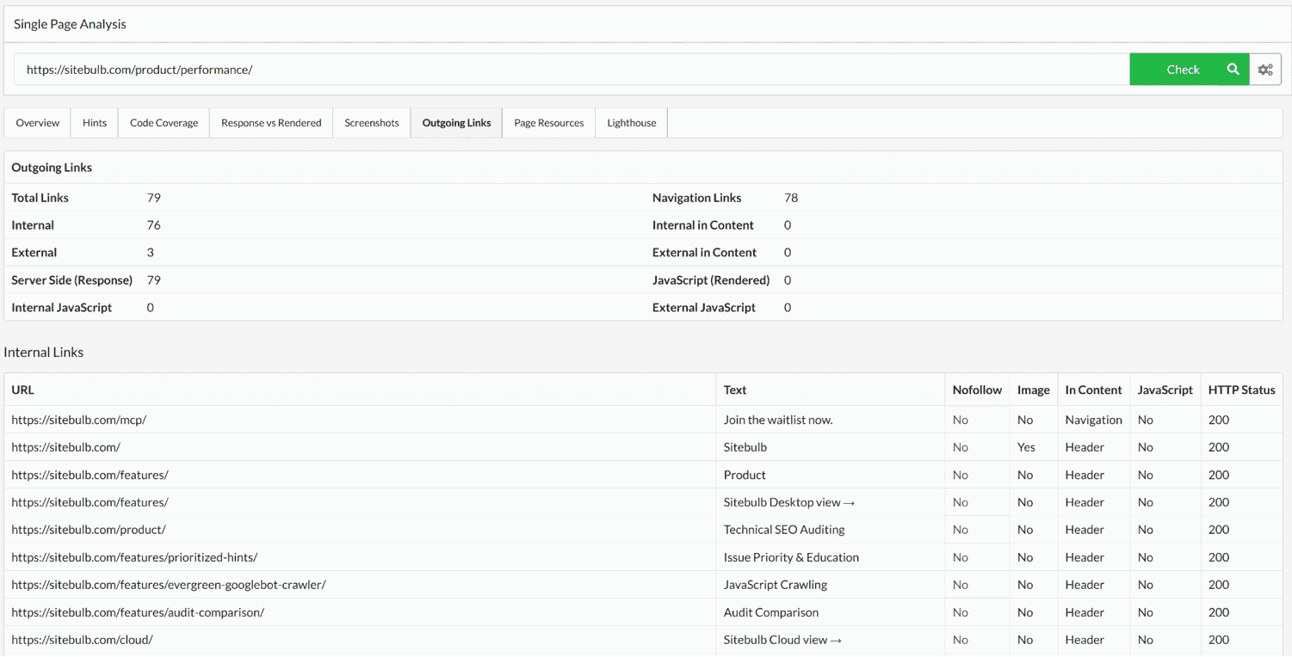
Task: Click the In Content column header
Action: pyautogui.click(x=1093, y=390)
